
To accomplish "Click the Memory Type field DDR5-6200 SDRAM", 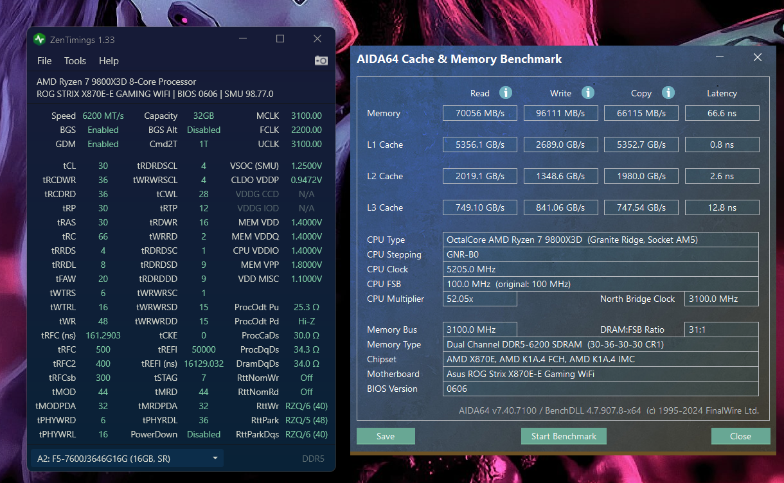I will [601, 344].
